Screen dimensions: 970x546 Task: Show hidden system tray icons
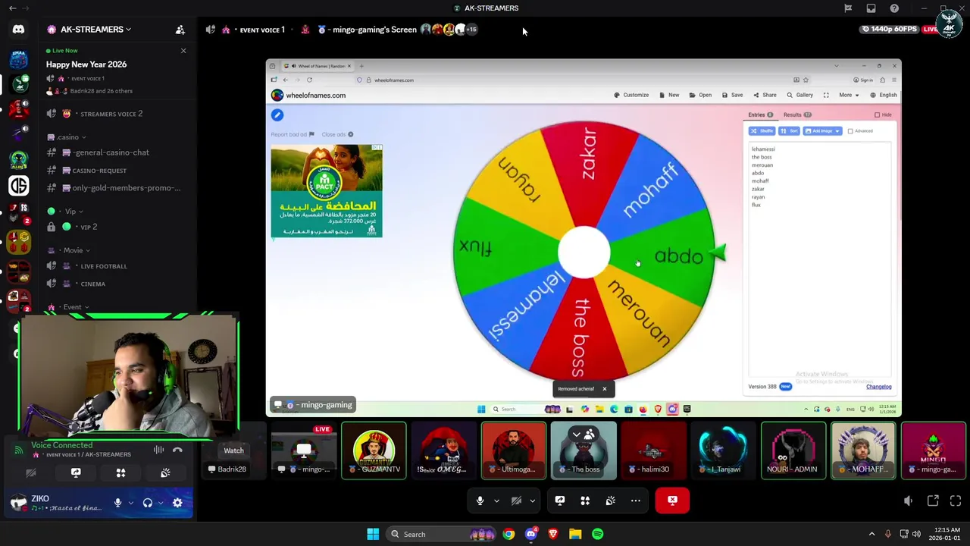click(871, 534)
